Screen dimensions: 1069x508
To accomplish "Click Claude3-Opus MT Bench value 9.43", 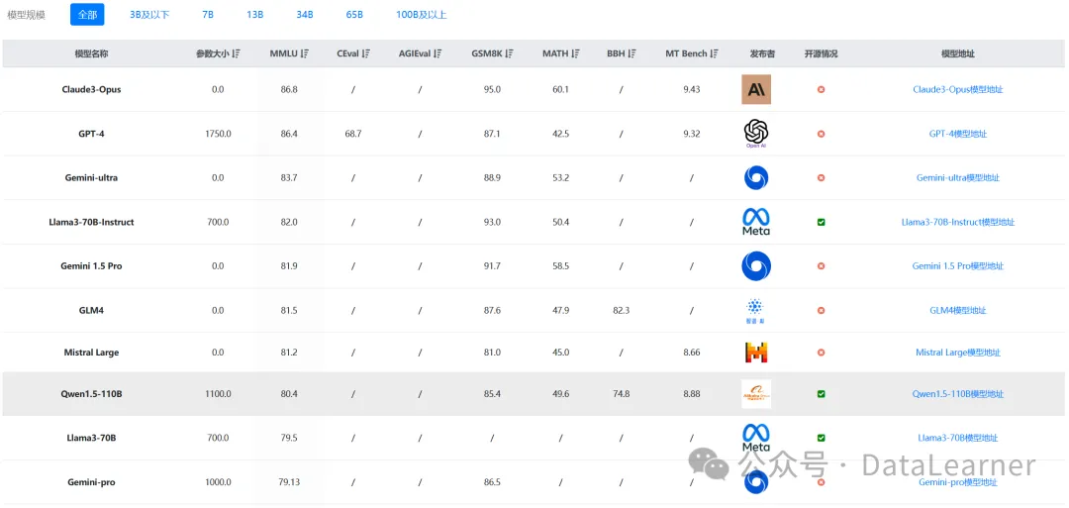I will (x=691, y=89).
